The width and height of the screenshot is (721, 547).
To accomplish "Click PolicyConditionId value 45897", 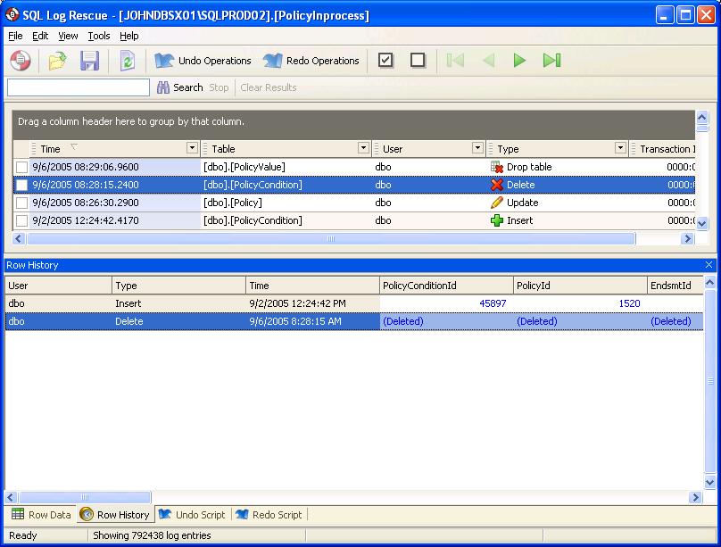I will click(x=493, y=303).
